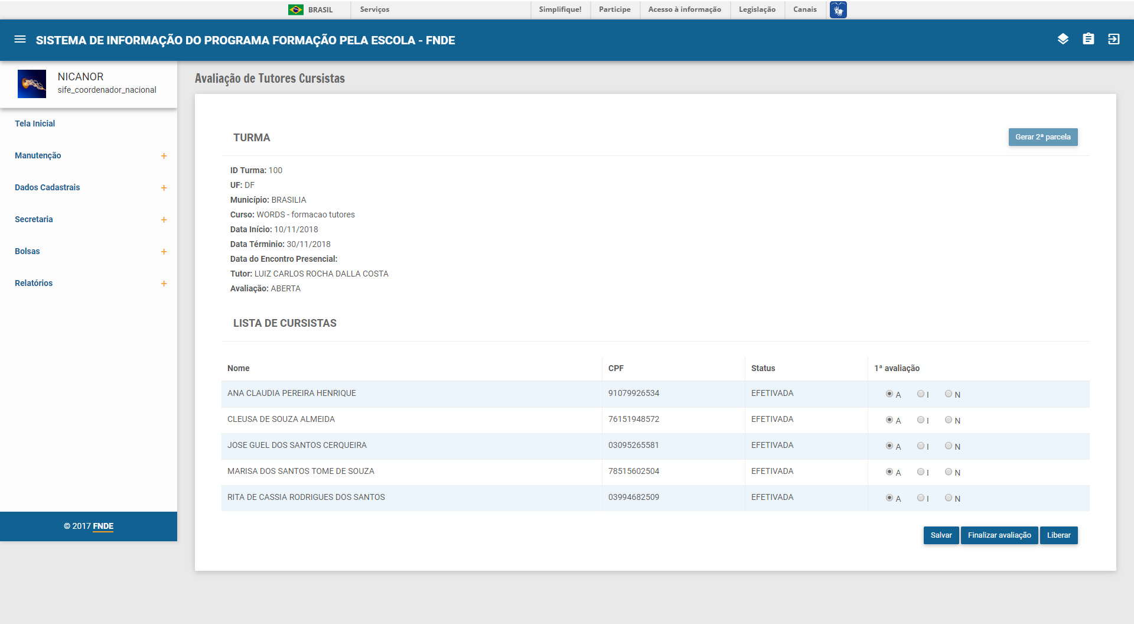1134x624 pixels.
Task: Click the layers icon in header
Action: tap(1063, 40)
